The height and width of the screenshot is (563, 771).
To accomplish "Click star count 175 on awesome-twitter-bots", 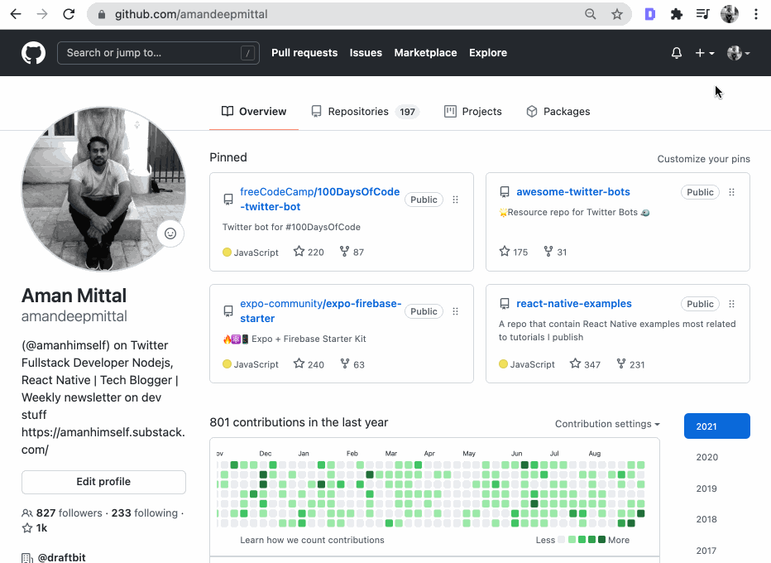I will point(514,252).
